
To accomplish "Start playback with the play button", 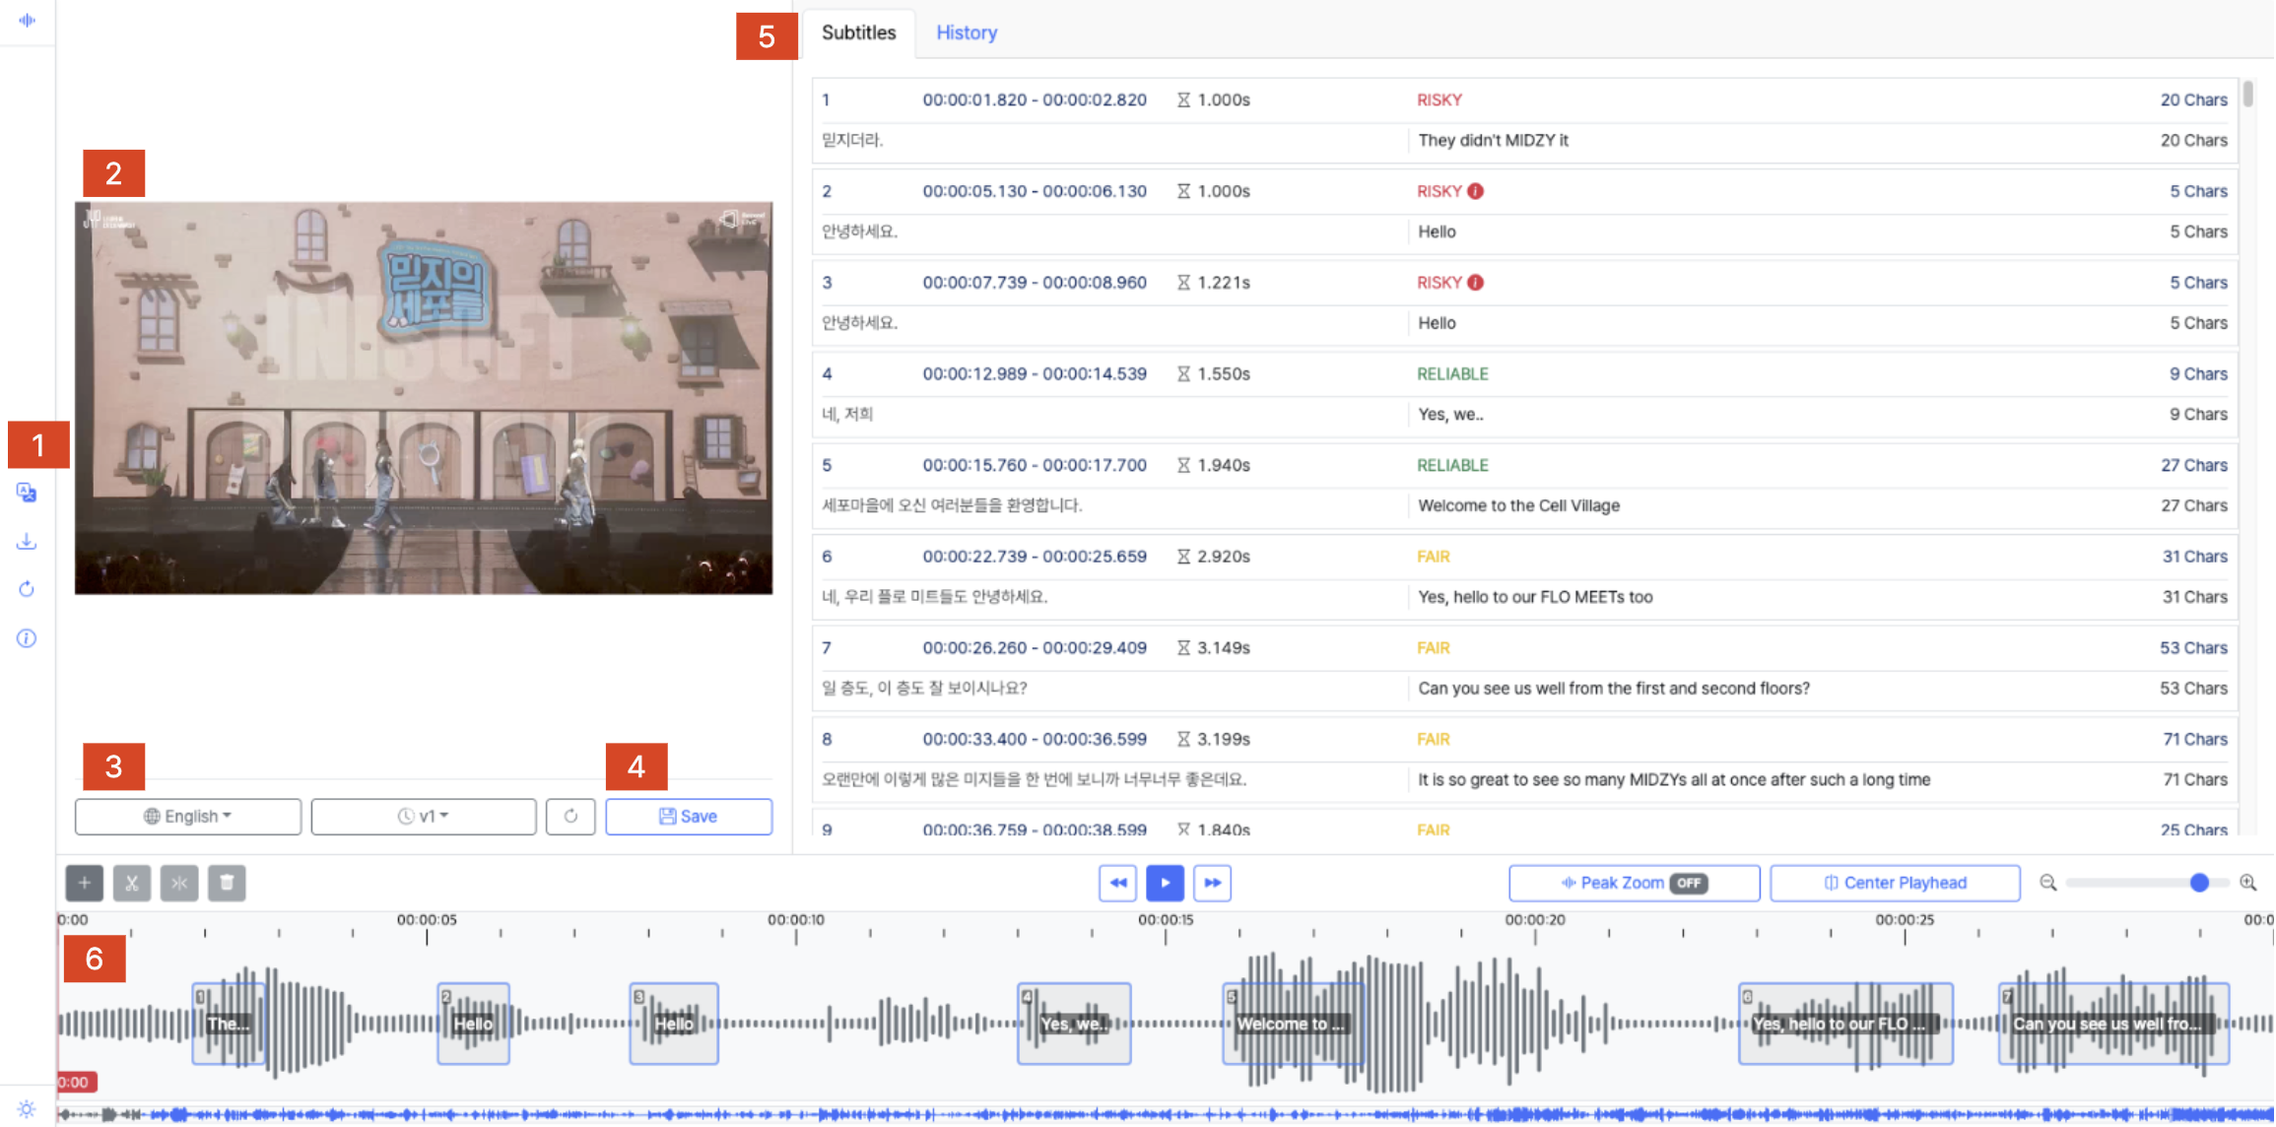I will point(1166,883).
